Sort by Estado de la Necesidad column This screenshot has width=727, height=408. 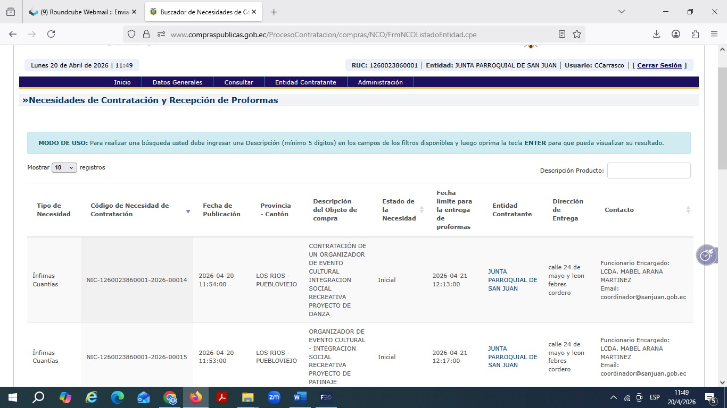422,210
